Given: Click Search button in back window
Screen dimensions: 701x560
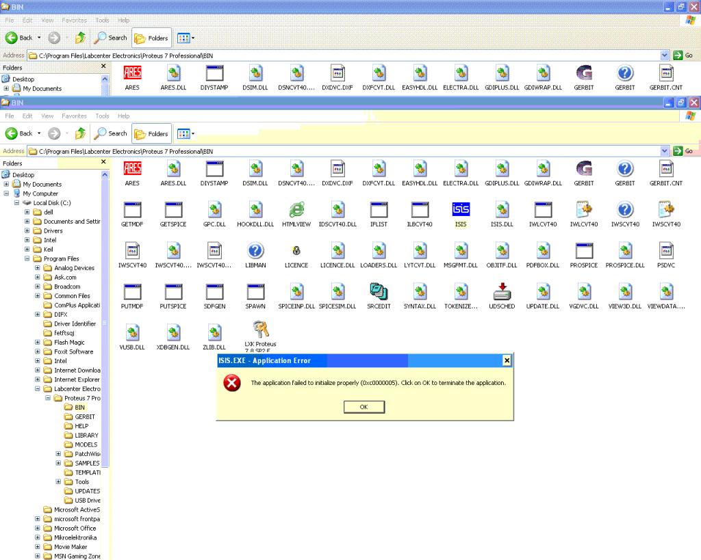Looking at the screenshot, I should coord(110,38).
